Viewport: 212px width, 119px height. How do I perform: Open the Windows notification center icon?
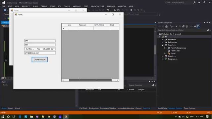[207, 117]
